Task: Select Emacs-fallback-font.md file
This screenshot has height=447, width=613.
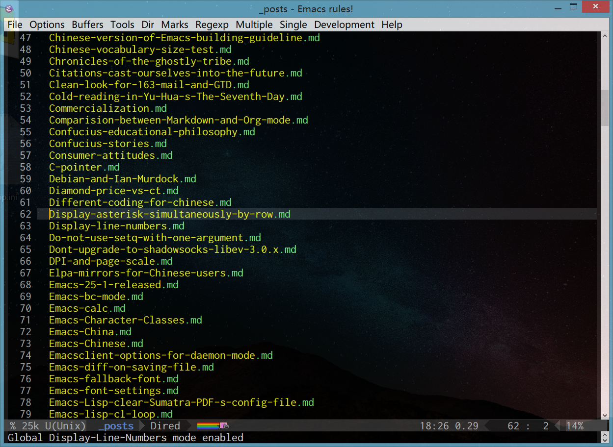Action: click(x=114, y=379)
